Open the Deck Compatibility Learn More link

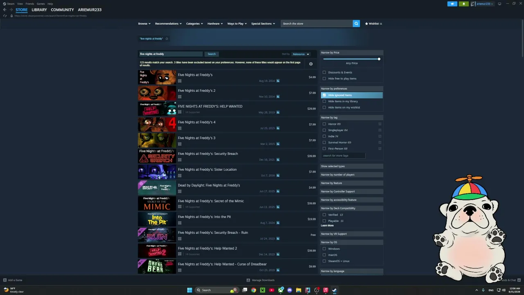[x=327, y=226]
